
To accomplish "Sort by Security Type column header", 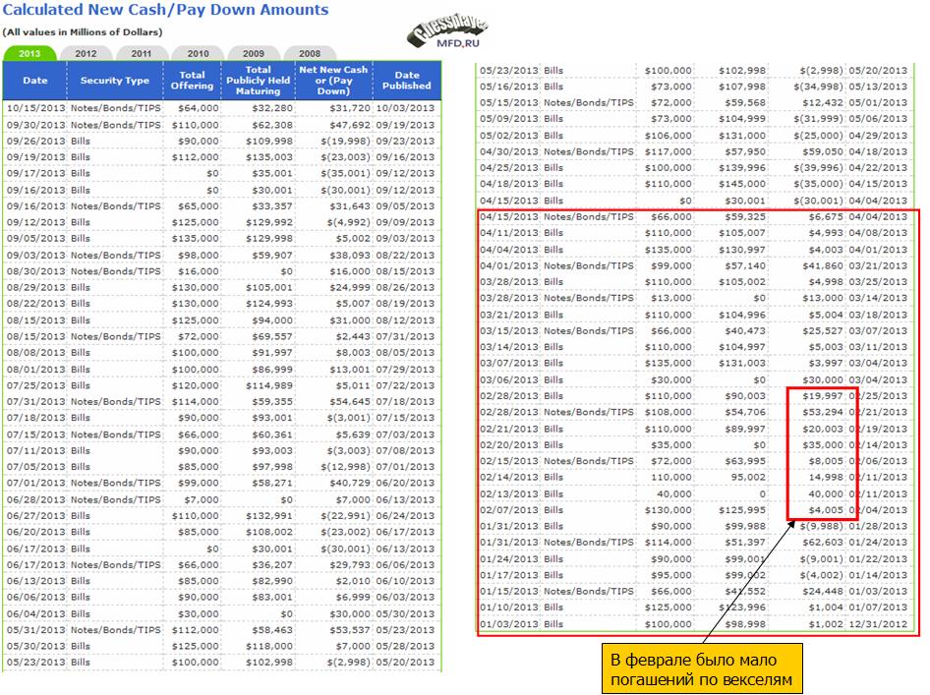I will pos(115,81).
